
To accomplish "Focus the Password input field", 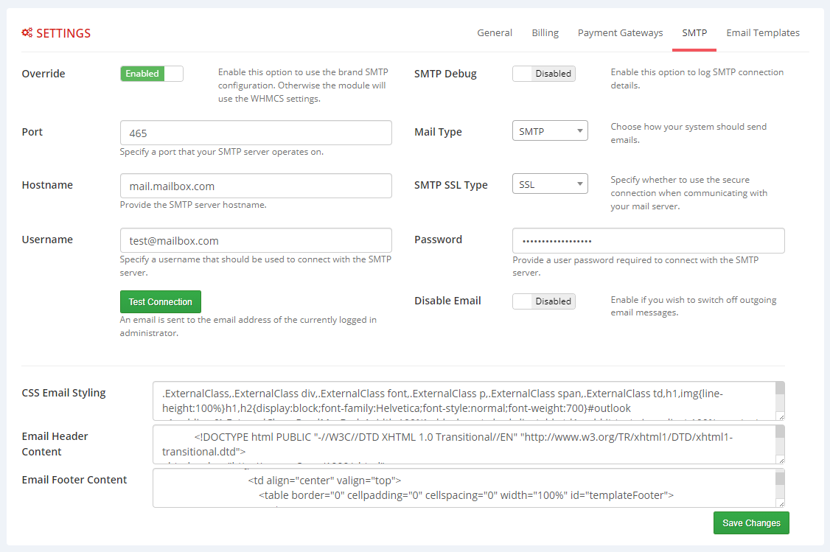I will point(648,240).
